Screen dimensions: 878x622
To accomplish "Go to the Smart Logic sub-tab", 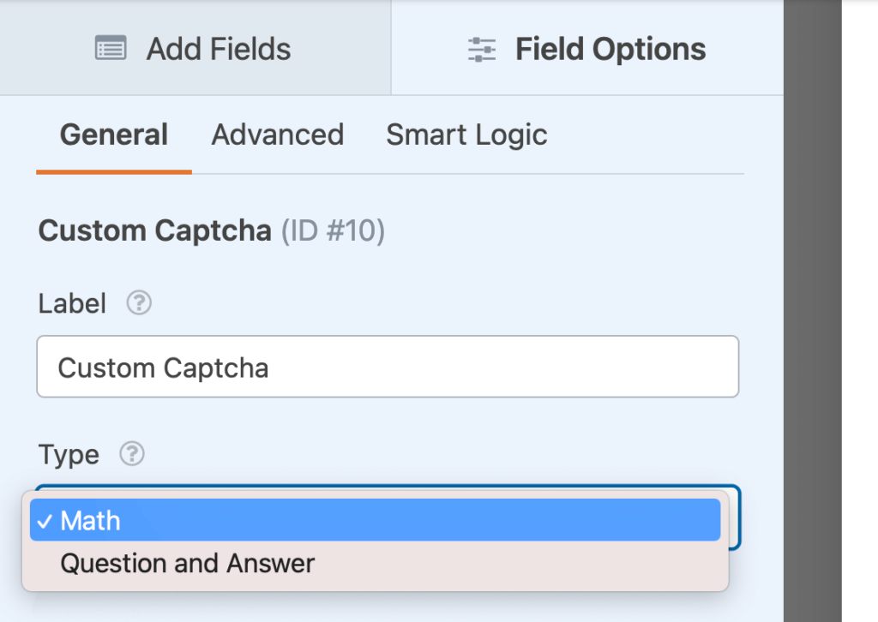I will [x=466, y=135].
